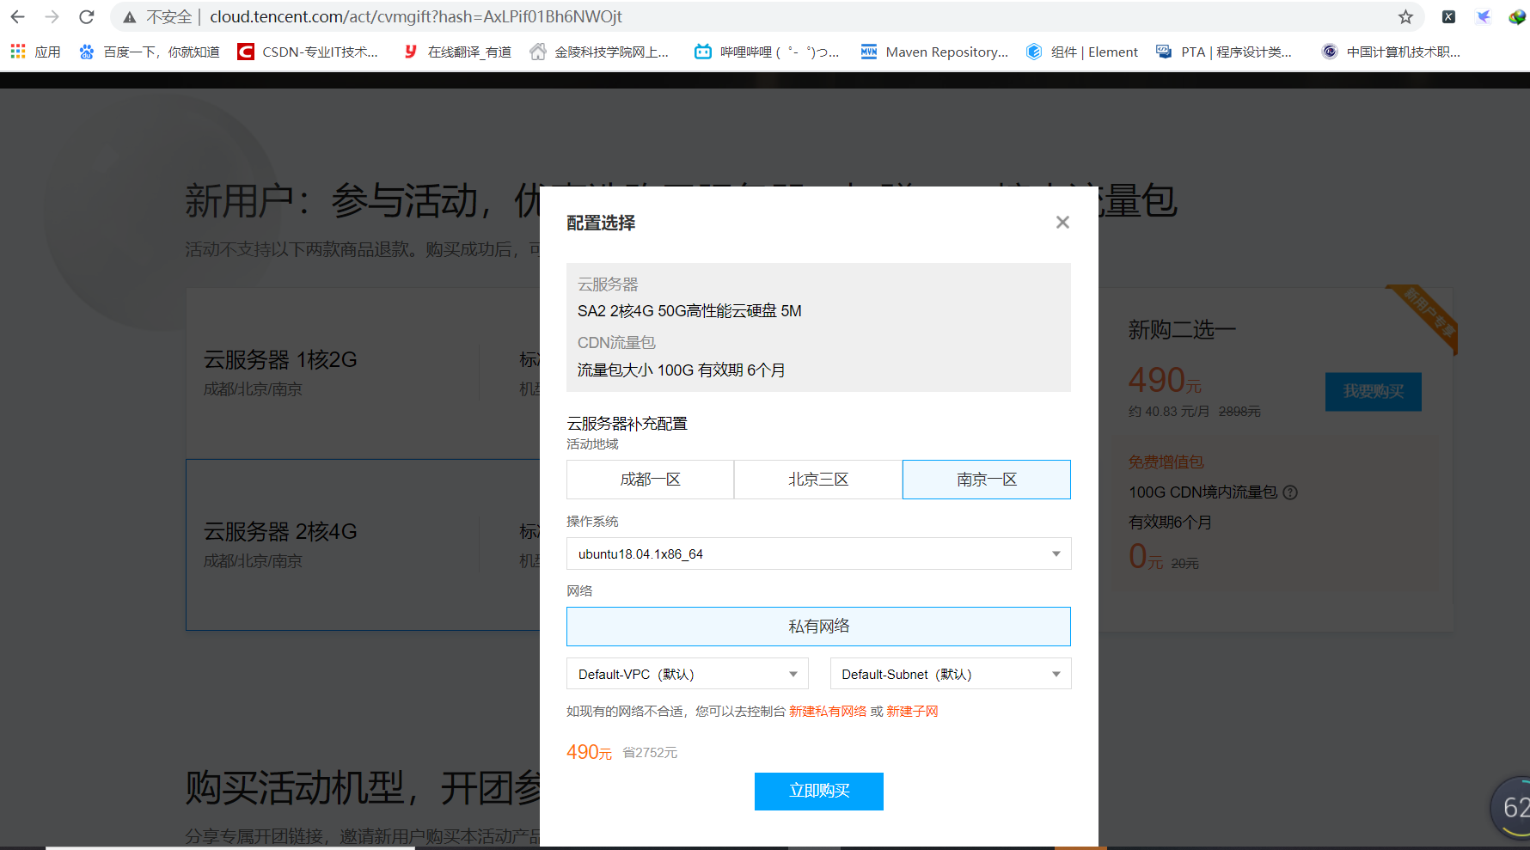Screen dimensions: 1530x850
Task: Open the Element components bookmark
Action: pos(1082,52)
